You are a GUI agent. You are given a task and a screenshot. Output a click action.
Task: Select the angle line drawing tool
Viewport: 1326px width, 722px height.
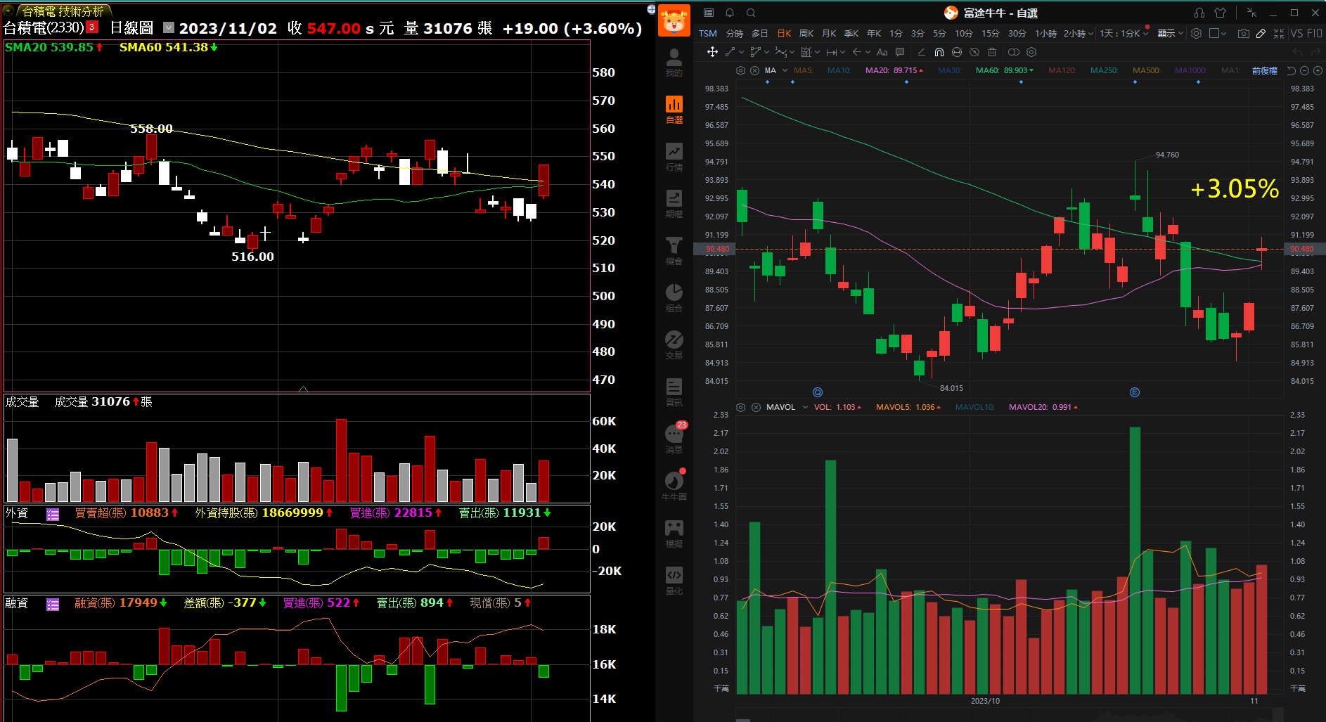tap(921, 52)
